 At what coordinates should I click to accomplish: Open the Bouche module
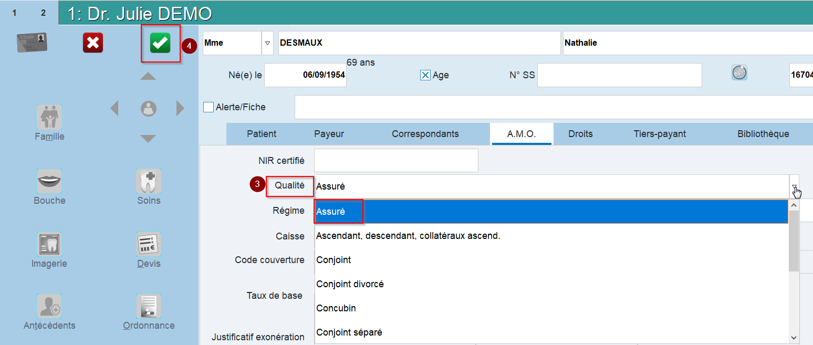[x=49, y=181]
